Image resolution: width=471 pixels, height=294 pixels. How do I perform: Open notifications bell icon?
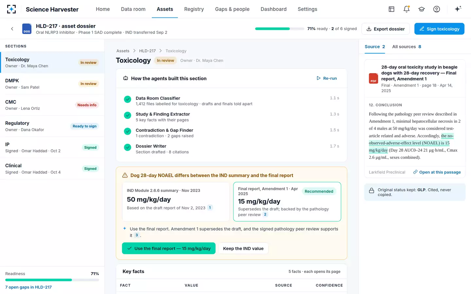coord(407,9)
